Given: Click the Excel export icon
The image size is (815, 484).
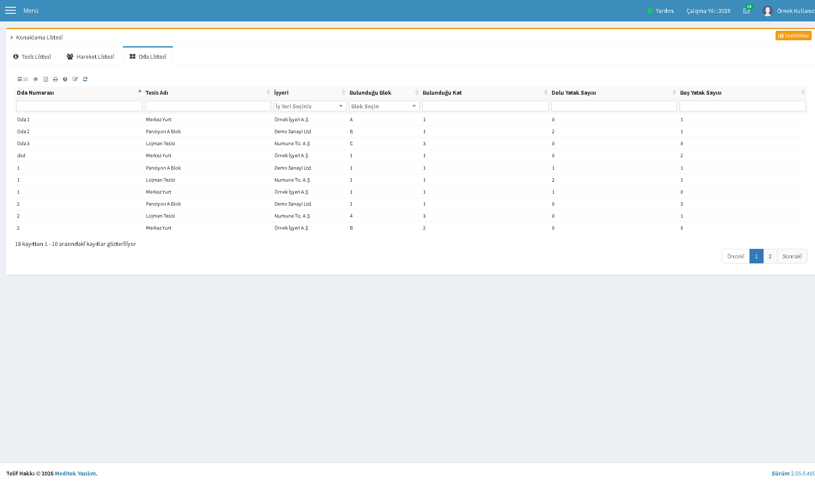Looking at the screenshot, I should (x=45, y=79).
